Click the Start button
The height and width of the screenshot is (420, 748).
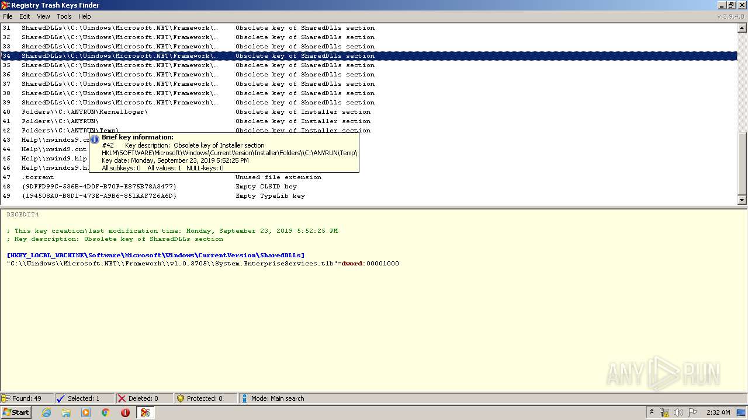(16, 412)
